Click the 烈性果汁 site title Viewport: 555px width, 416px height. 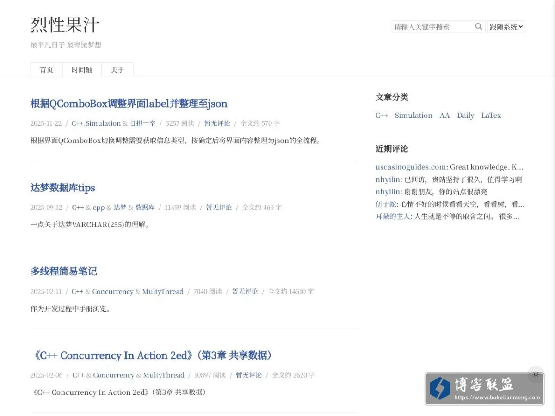[65, 24]
